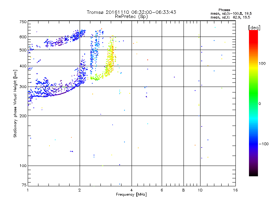Click the "Frequency [MHz]" x-axis label

tap(131, 195)
